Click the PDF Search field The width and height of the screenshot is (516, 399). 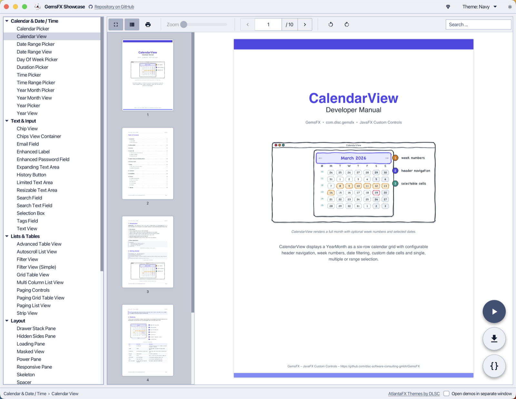click(478, 24)
